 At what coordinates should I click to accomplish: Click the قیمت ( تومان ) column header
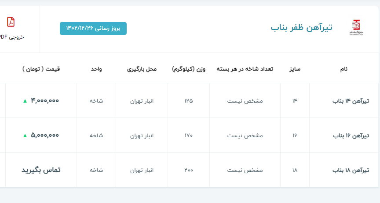tap(41, 69)
